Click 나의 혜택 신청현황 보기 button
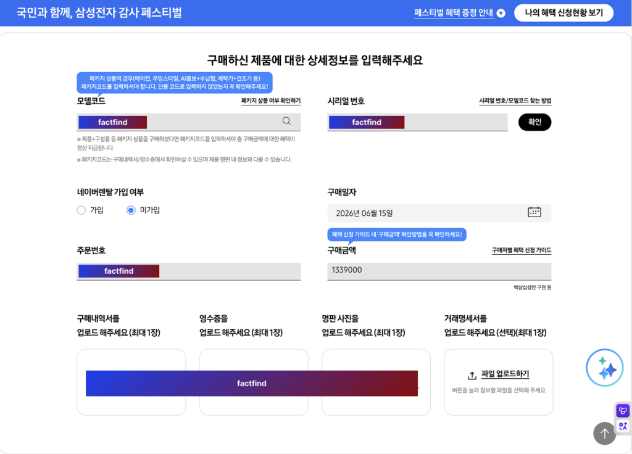 pos(563,13)
